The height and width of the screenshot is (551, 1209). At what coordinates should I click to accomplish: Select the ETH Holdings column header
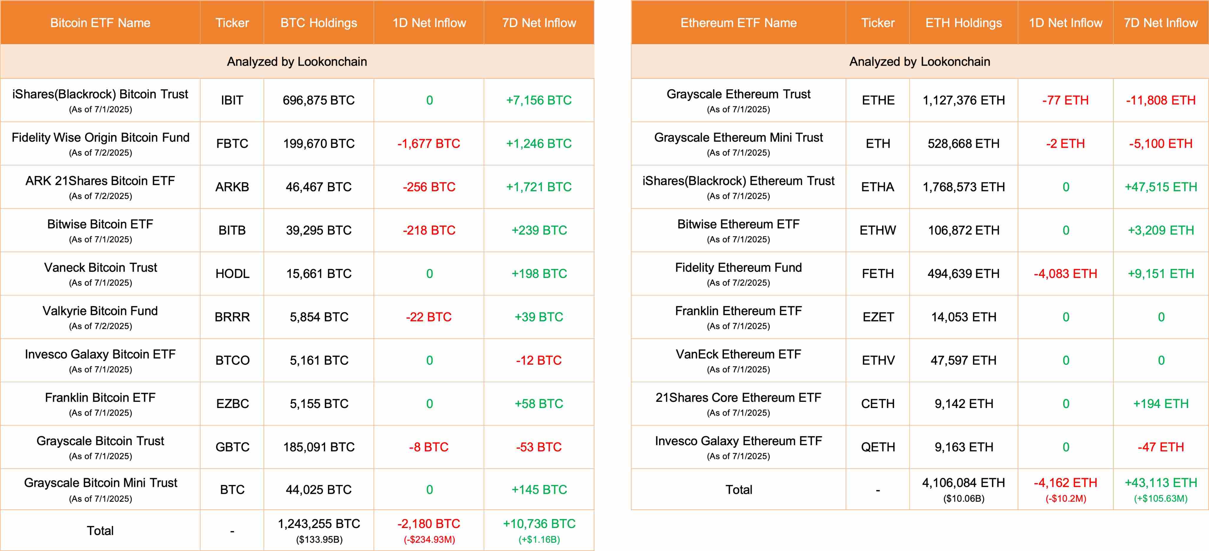[963, 23]
